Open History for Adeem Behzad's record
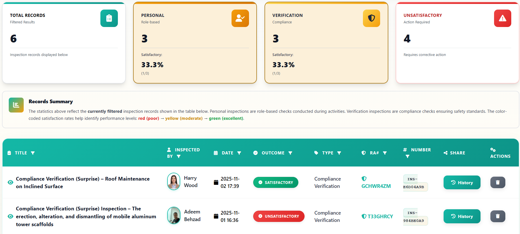Viewport: 520px width, 234px height. 462,216
